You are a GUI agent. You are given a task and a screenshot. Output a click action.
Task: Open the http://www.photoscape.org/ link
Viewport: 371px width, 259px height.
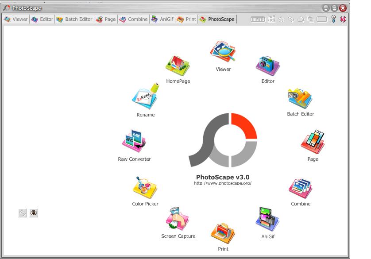point(223,183)
